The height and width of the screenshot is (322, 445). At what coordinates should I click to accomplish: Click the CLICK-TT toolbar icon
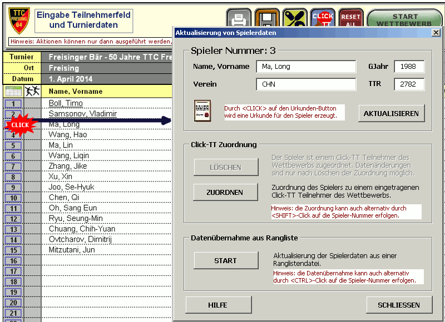322,17
